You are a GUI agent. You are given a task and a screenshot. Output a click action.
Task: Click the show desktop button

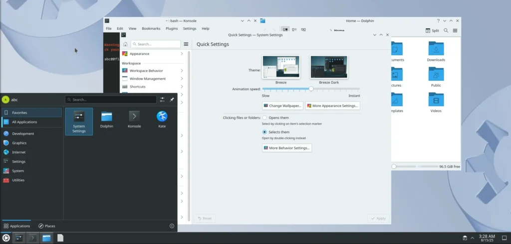pyautogui.click(x=504, y=238)
